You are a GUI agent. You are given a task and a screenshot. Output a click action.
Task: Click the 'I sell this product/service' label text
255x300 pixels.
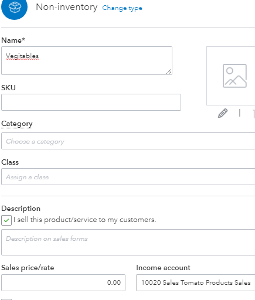(x=85, y=220)
